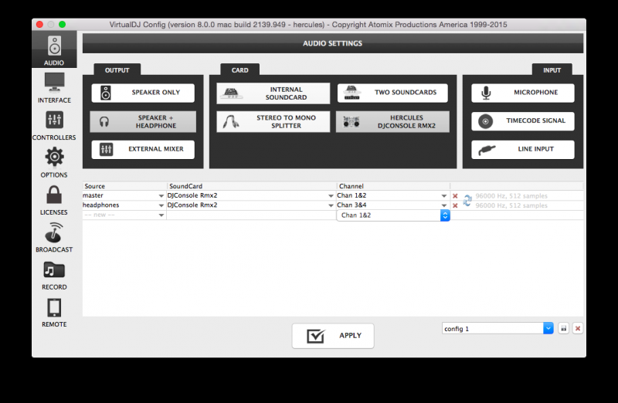The width and height of the screenshot is (618, 403).
Task: Click the refresh arrows next to sample rate
Action: (x=467, y=201)
